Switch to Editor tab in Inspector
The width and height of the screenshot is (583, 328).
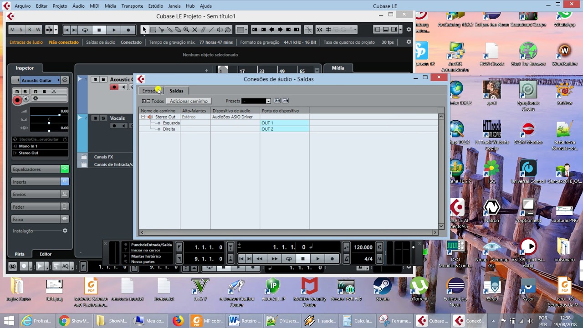pos(46,254)
